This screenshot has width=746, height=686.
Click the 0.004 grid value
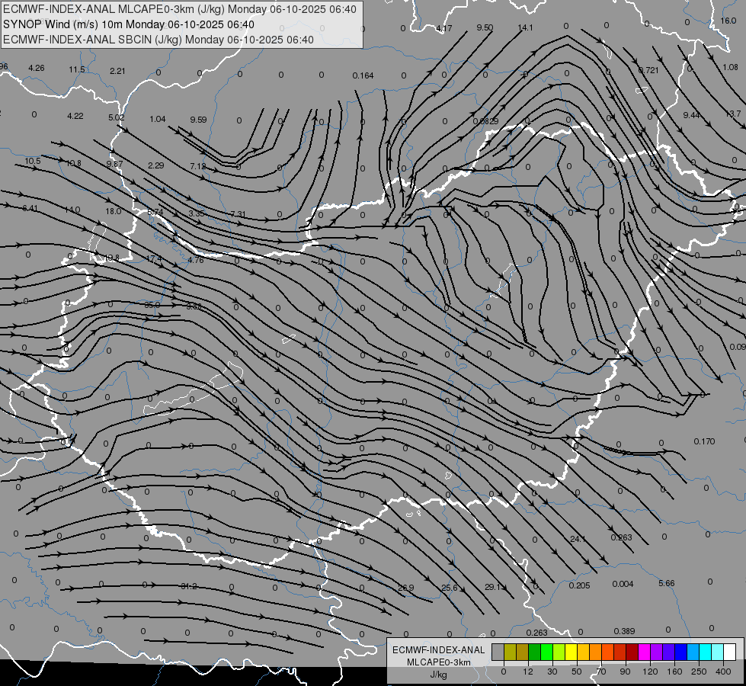tap(623, 584)
